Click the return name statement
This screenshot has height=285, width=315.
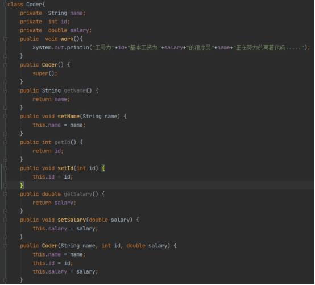point(51,100)
